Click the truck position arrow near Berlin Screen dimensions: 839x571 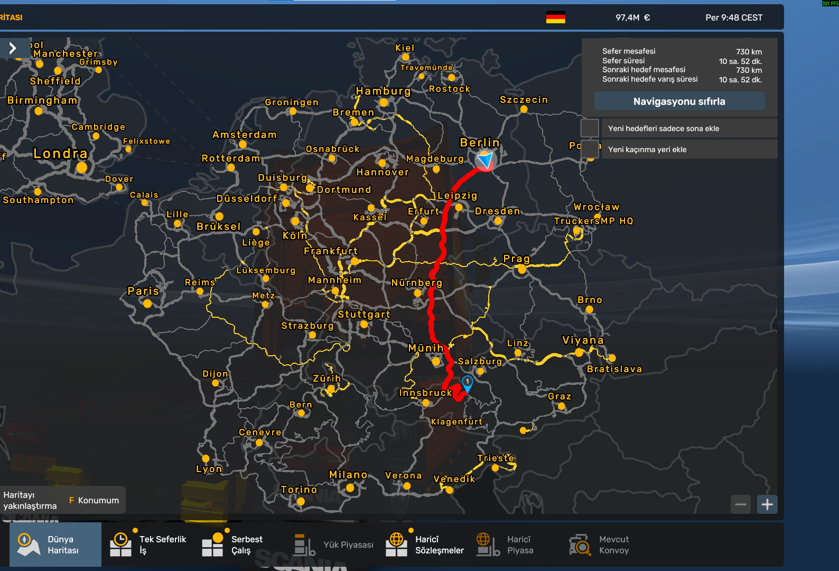coord(485,159)
